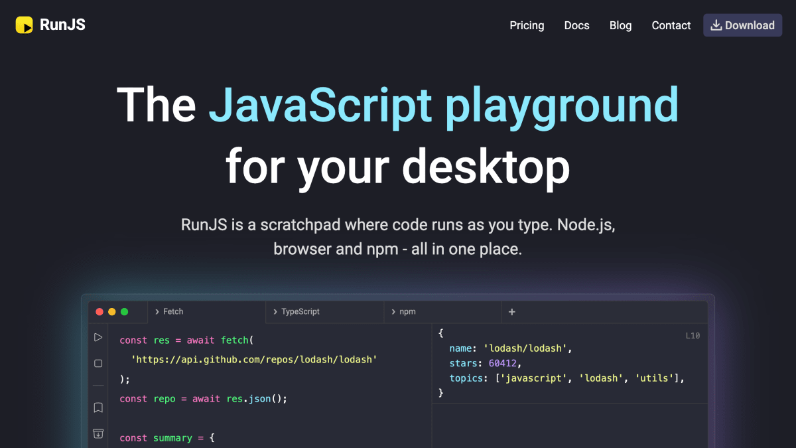Click the run play icon in editor sidebar
Screen dimensions: 796x448
pos(98,338)
